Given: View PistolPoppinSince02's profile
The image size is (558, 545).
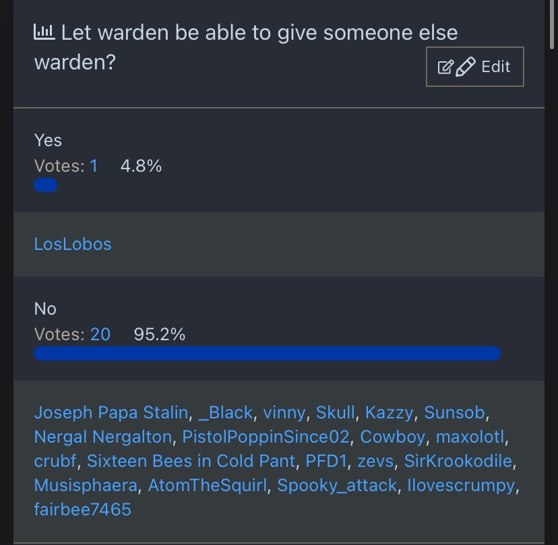Looking at the screenshot, I should [266, 437].
